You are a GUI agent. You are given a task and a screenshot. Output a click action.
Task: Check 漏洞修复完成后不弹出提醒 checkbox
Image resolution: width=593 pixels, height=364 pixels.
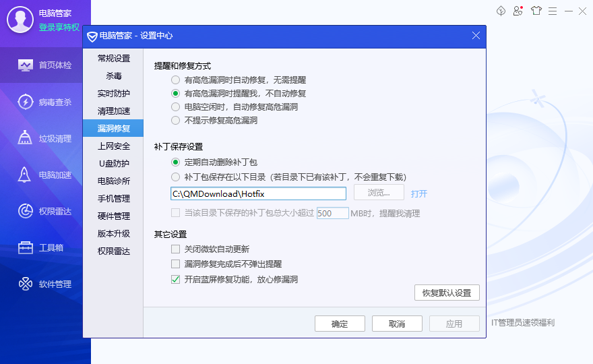click(175, 264)
